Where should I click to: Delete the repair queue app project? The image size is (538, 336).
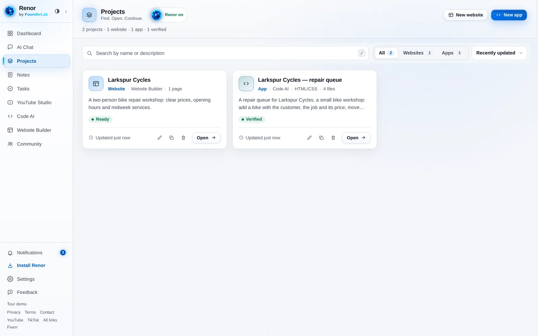click(x=333, y=138)
